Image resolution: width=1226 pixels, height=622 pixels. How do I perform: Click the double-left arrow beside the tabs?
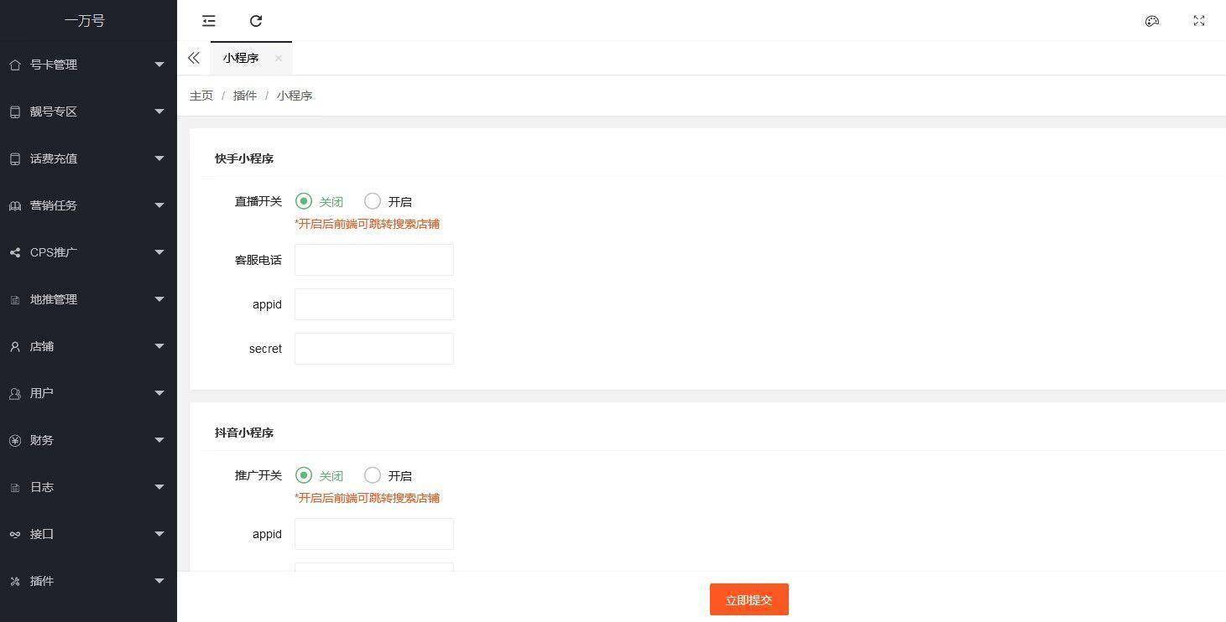[x=194, y=58]
